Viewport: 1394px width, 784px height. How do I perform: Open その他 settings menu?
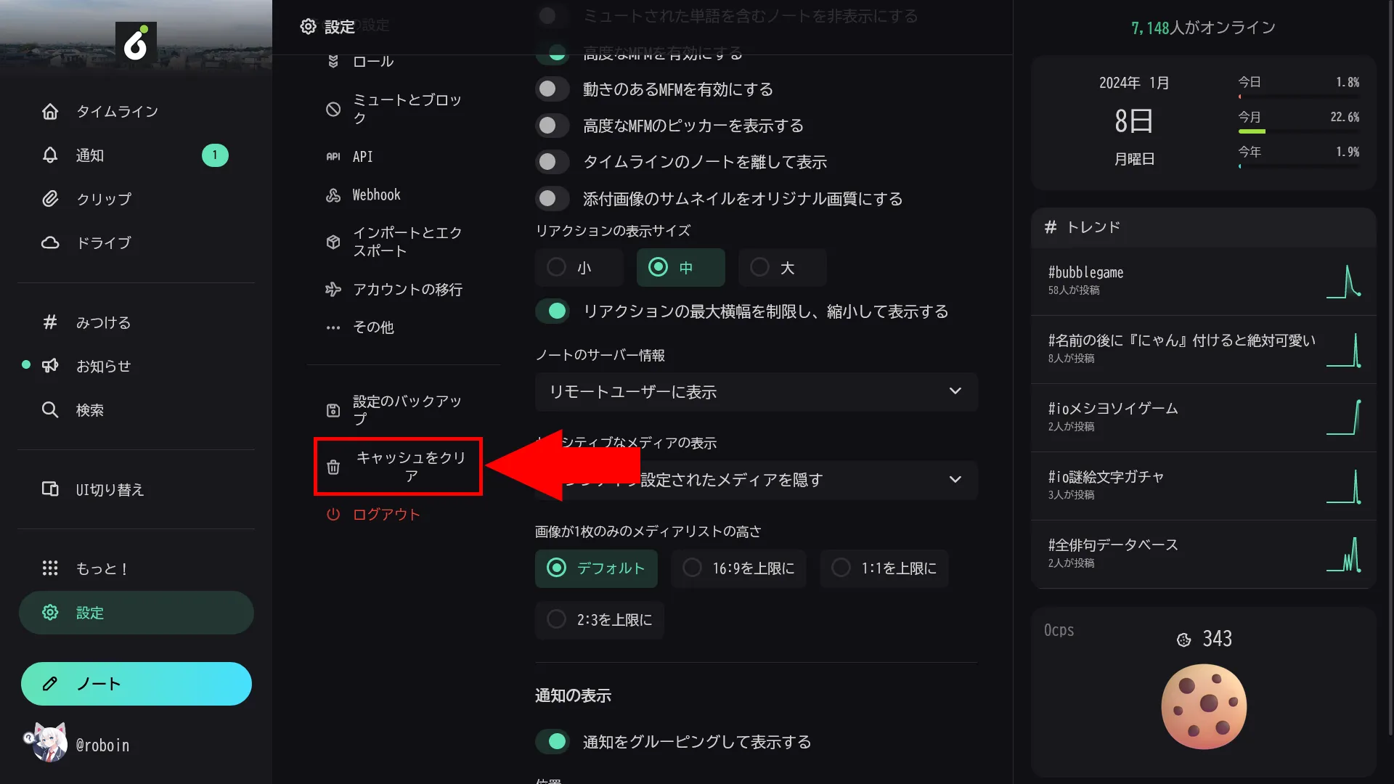coord(372,327)
